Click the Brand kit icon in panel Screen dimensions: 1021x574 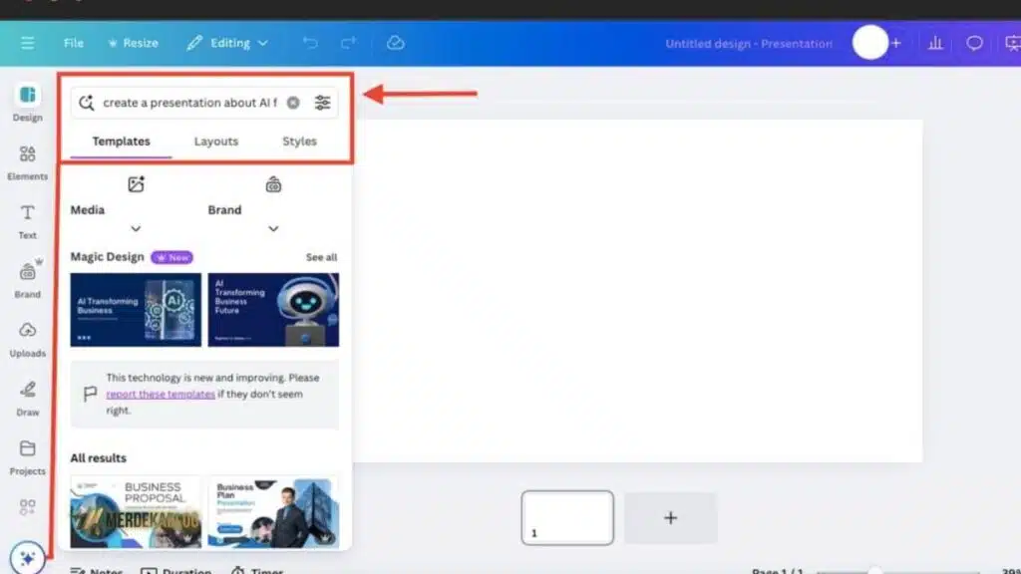[x=273, y=184]
